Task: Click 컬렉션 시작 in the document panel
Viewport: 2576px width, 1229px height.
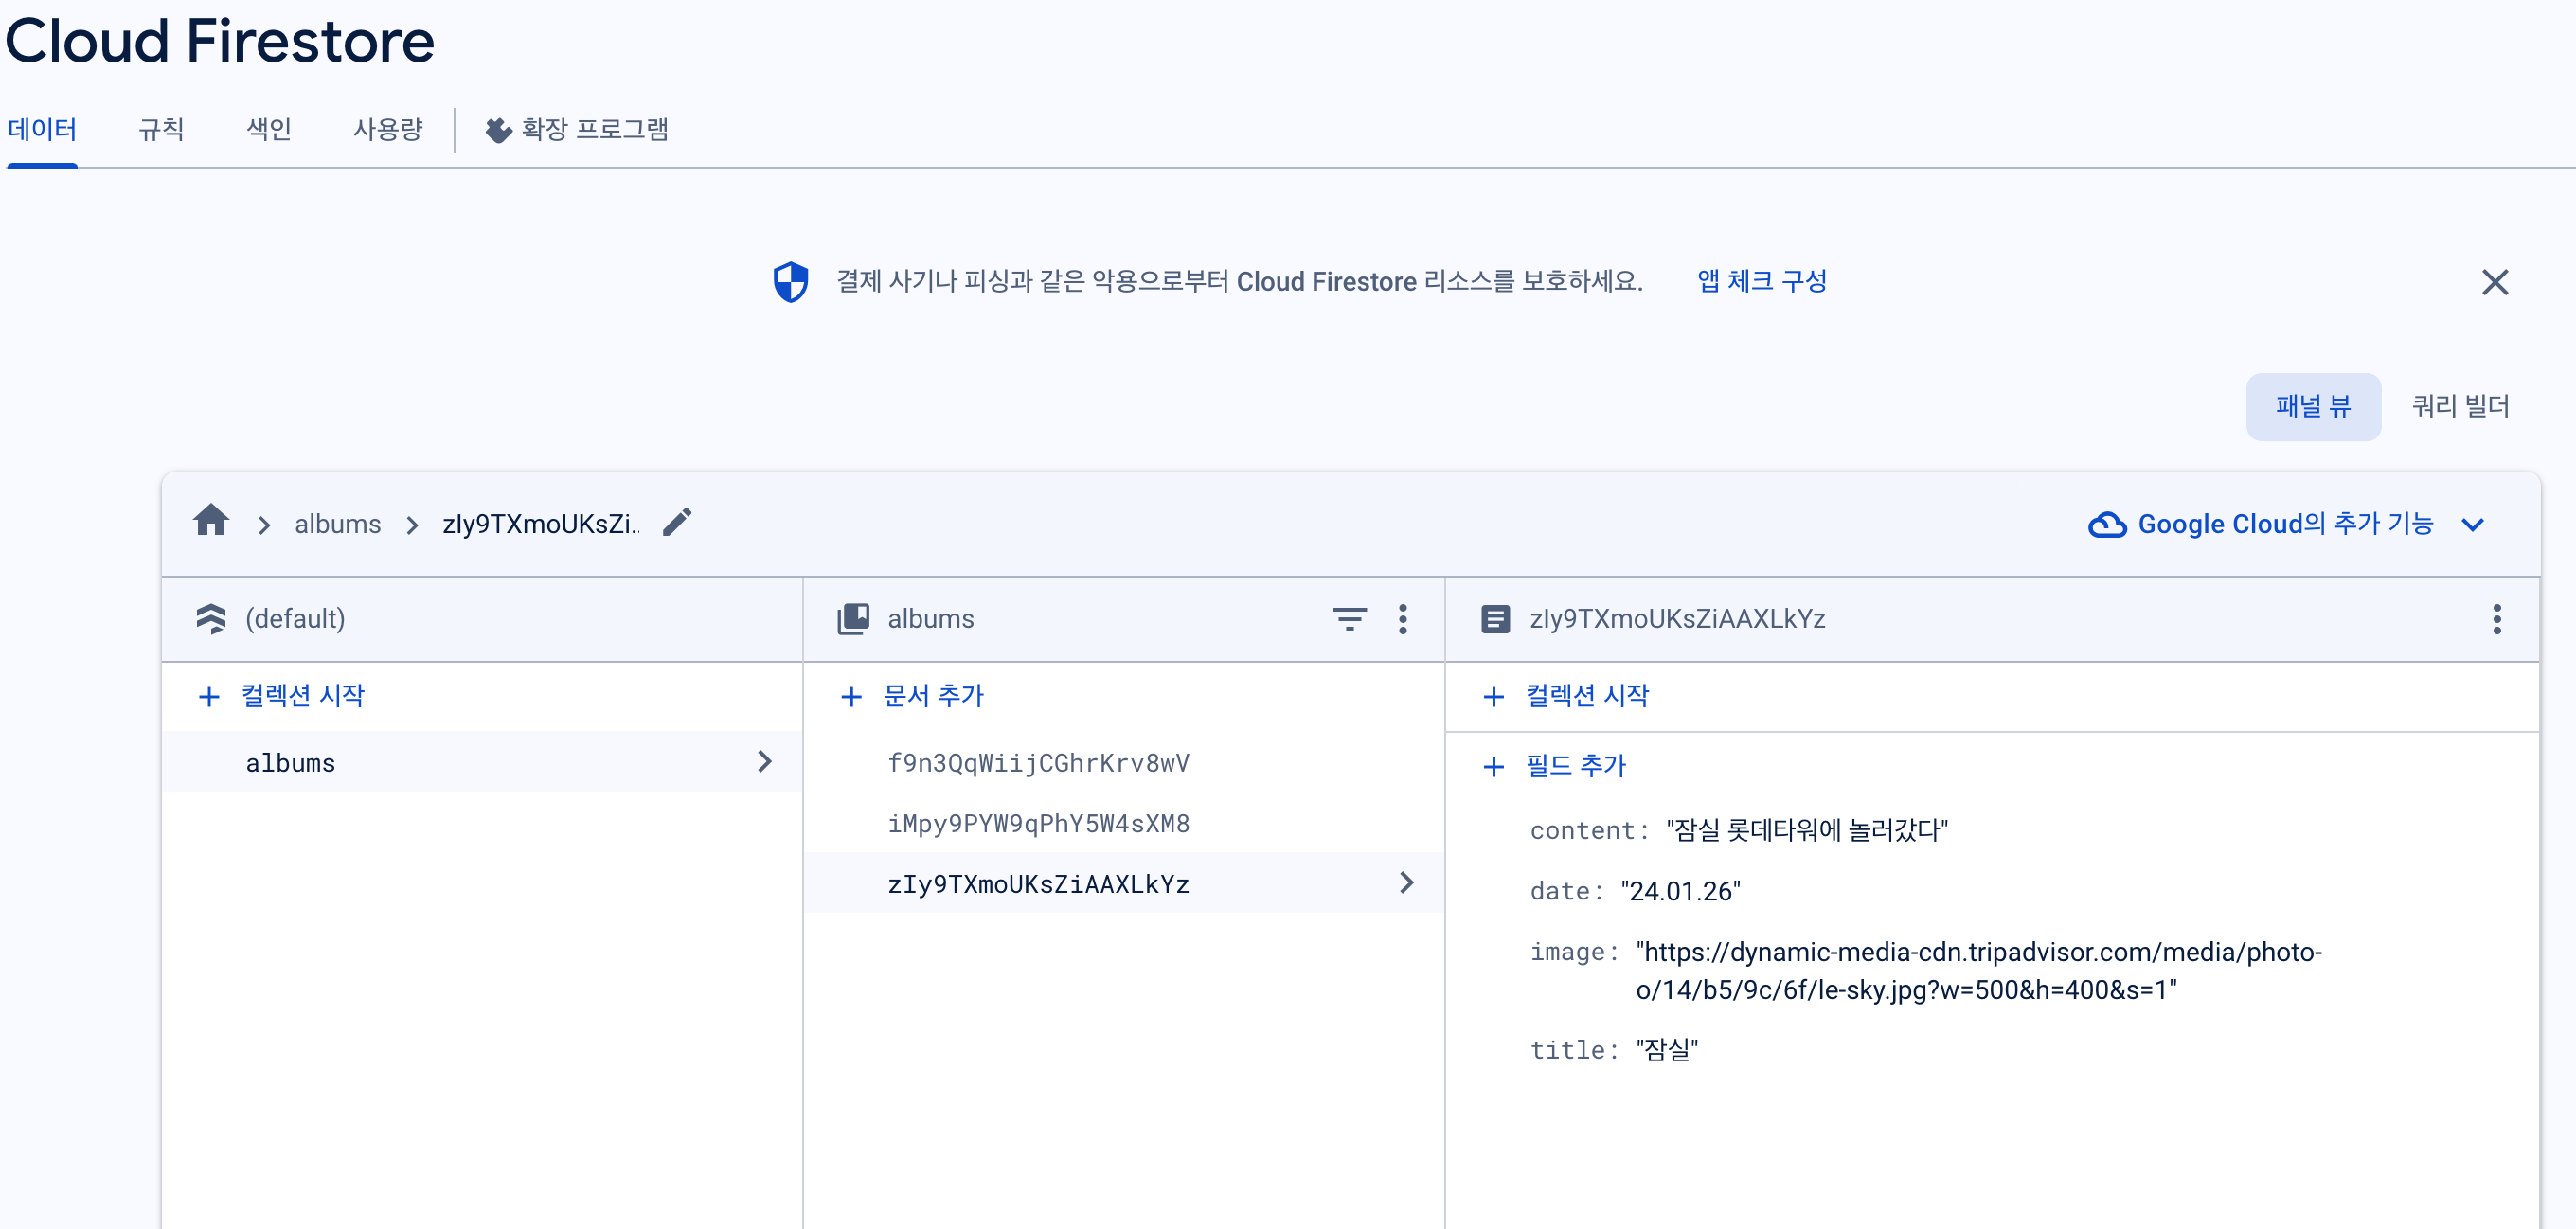Action: (1587, 696)
